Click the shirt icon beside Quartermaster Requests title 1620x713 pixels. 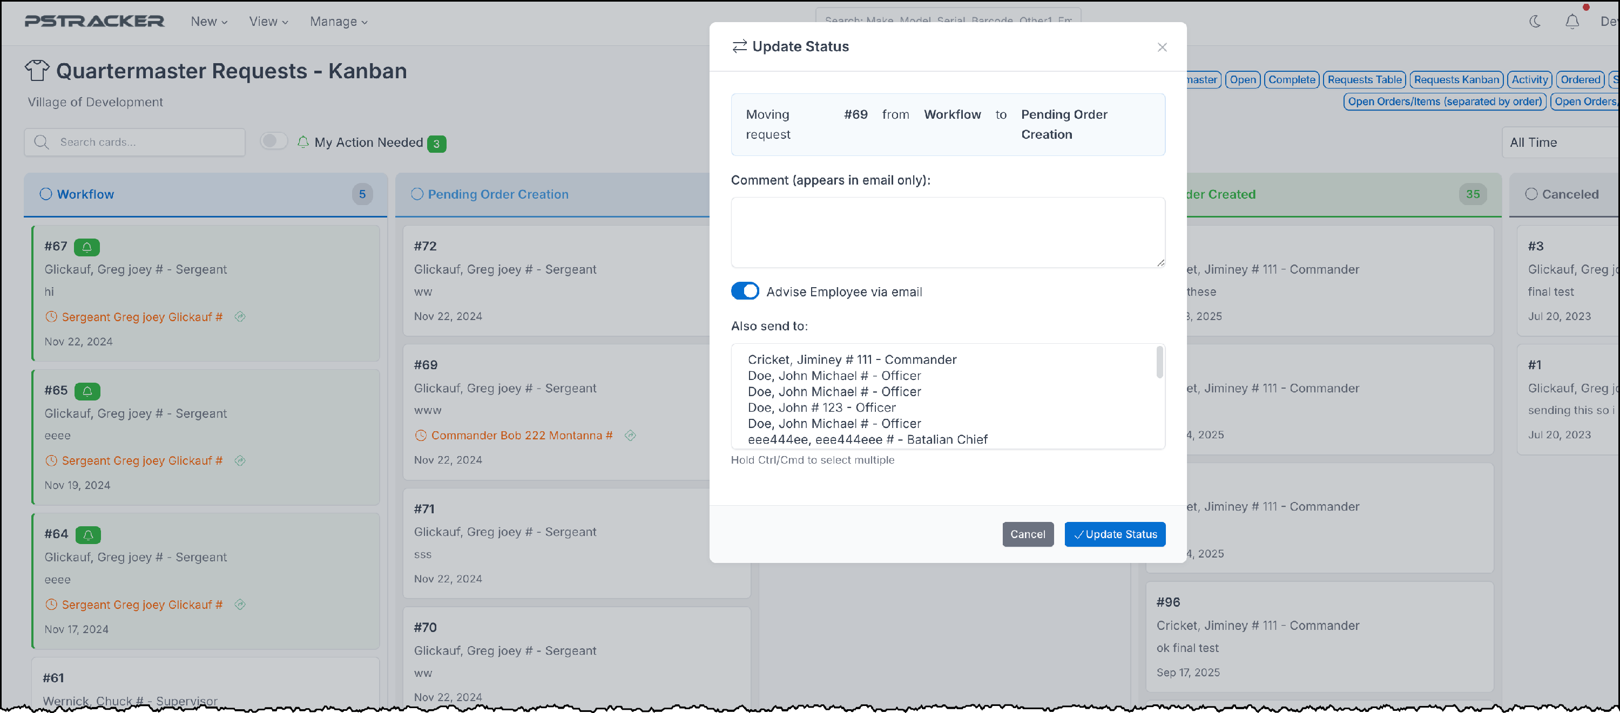coord(37,70)
